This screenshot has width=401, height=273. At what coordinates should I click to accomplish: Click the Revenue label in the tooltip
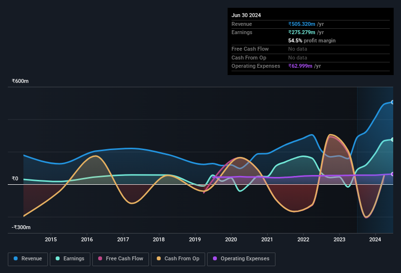[x=242, y=24]
